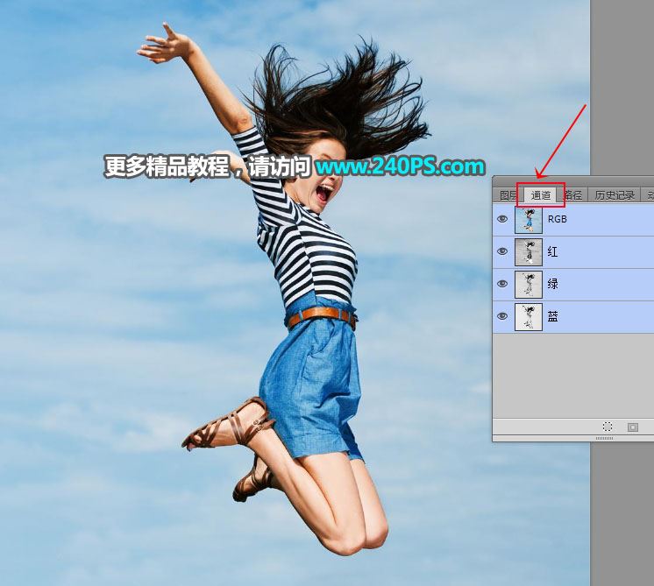Switch to the 通道 (Channels) tab

(541, 195)
